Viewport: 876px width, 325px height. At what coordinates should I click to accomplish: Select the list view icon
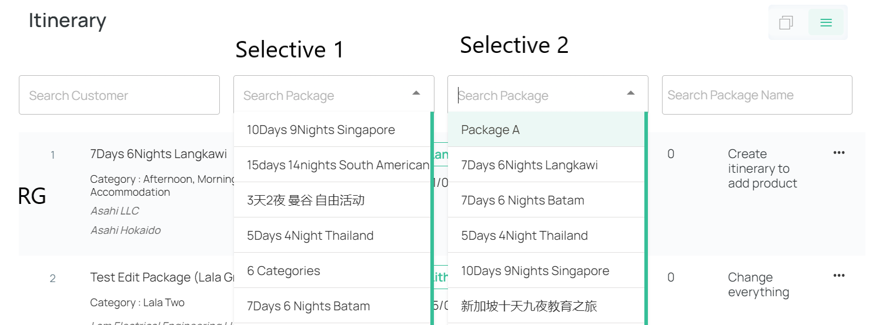click(x=826, y=22)
